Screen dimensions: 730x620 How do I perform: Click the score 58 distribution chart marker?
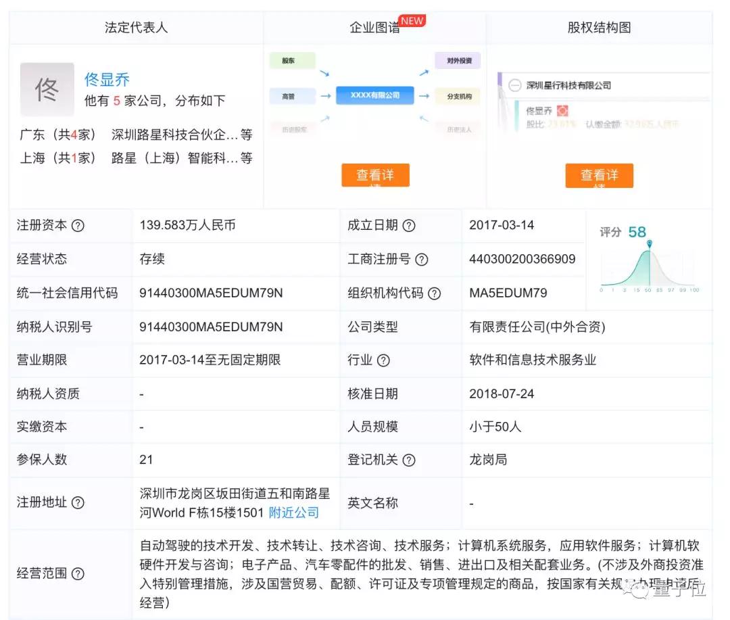coord(650,243)
